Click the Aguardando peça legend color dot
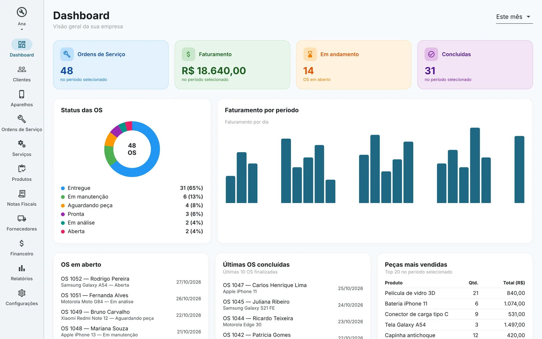 coord(63,205)
